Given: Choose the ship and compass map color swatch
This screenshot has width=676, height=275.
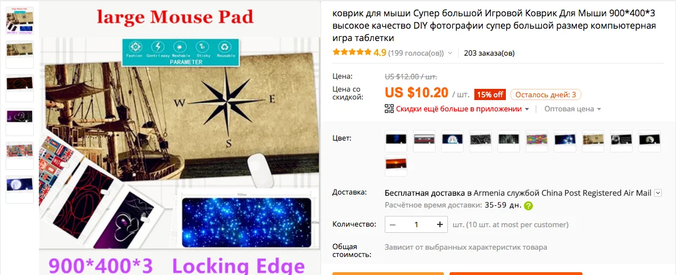Looking at the screenshot, I should (593, 141).
